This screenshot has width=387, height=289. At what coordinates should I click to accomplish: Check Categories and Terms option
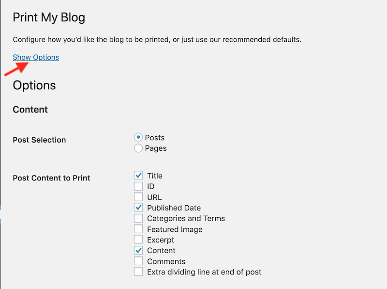point(138,218)
